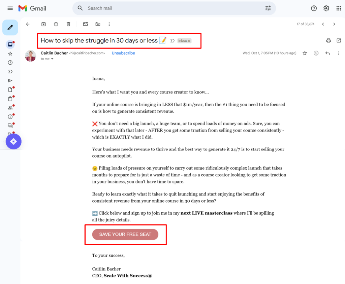Report this email as spam
This screenshot has height=284, width=345.
click(x=56, y=24)
